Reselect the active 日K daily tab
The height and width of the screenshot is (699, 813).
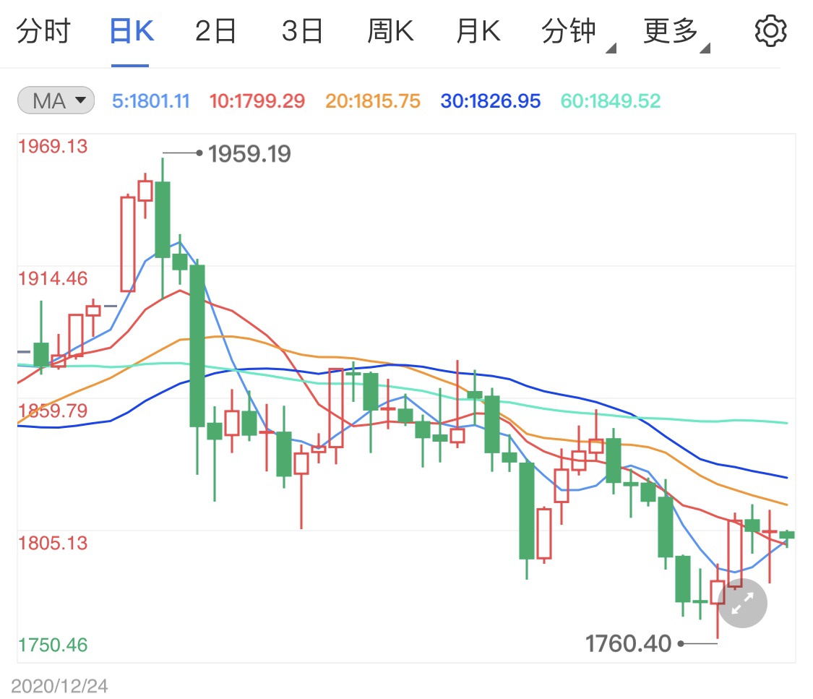[131, 30]
